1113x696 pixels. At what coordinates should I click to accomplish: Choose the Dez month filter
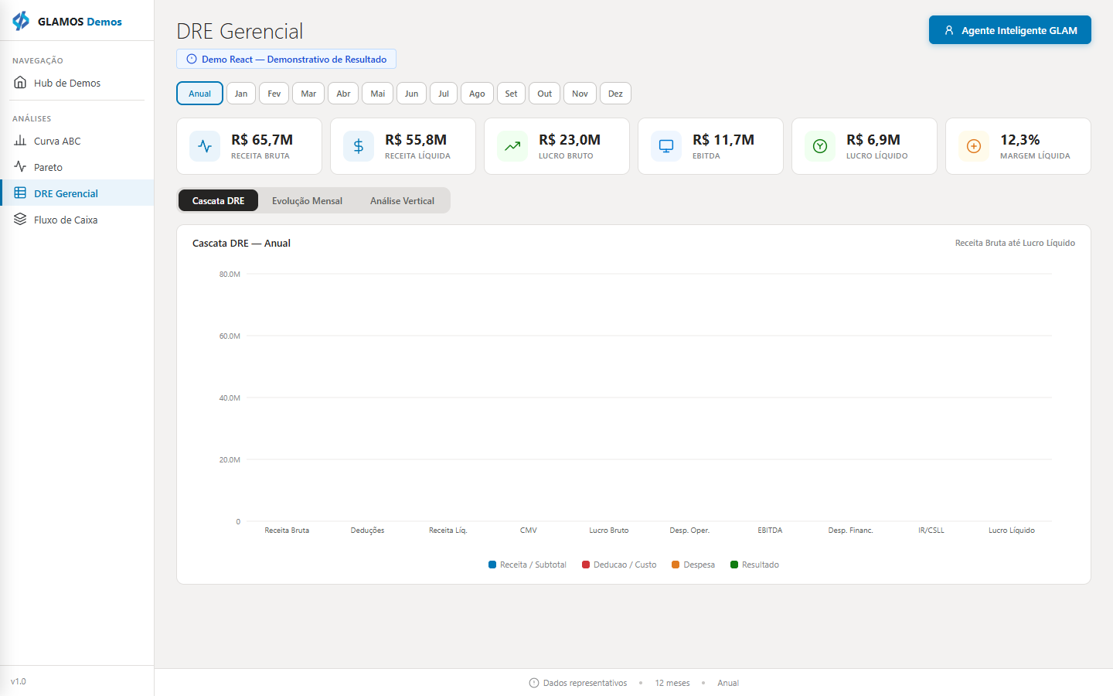click(x=615, y=94)
